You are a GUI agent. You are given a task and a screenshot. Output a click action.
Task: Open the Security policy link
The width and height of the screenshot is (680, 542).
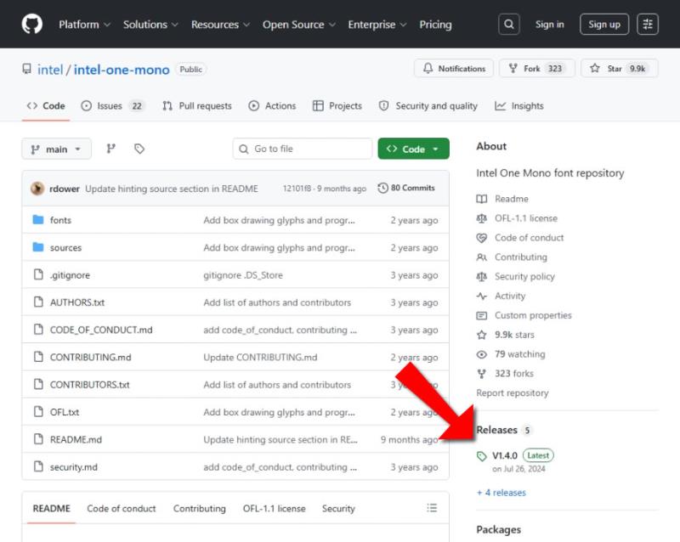point(524,276)
